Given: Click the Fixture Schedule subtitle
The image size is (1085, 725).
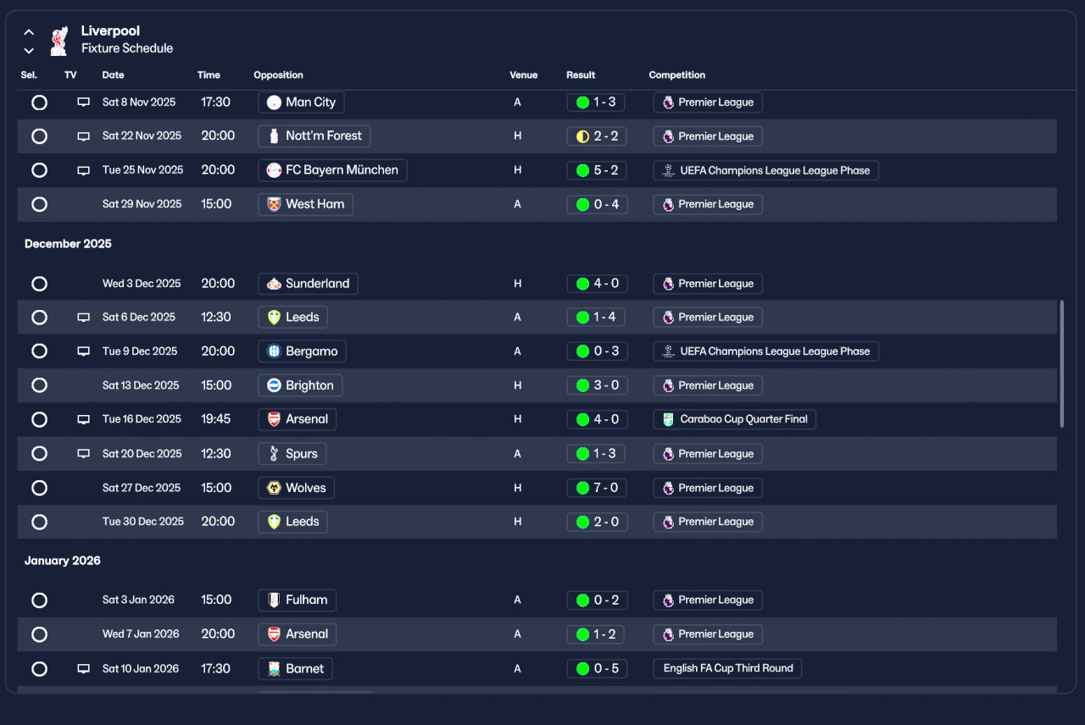Looking at the screenshot, I should point(127,48).
